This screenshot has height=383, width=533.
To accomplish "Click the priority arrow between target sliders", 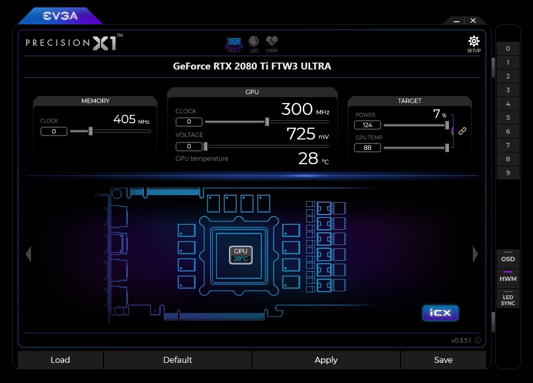I will click(x=453, y=128).
